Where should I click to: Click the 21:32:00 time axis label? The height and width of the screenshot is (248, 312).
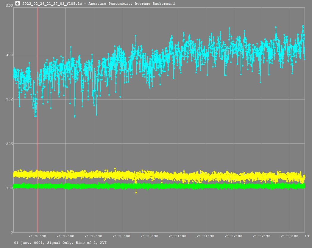click(x=233, y=236)
